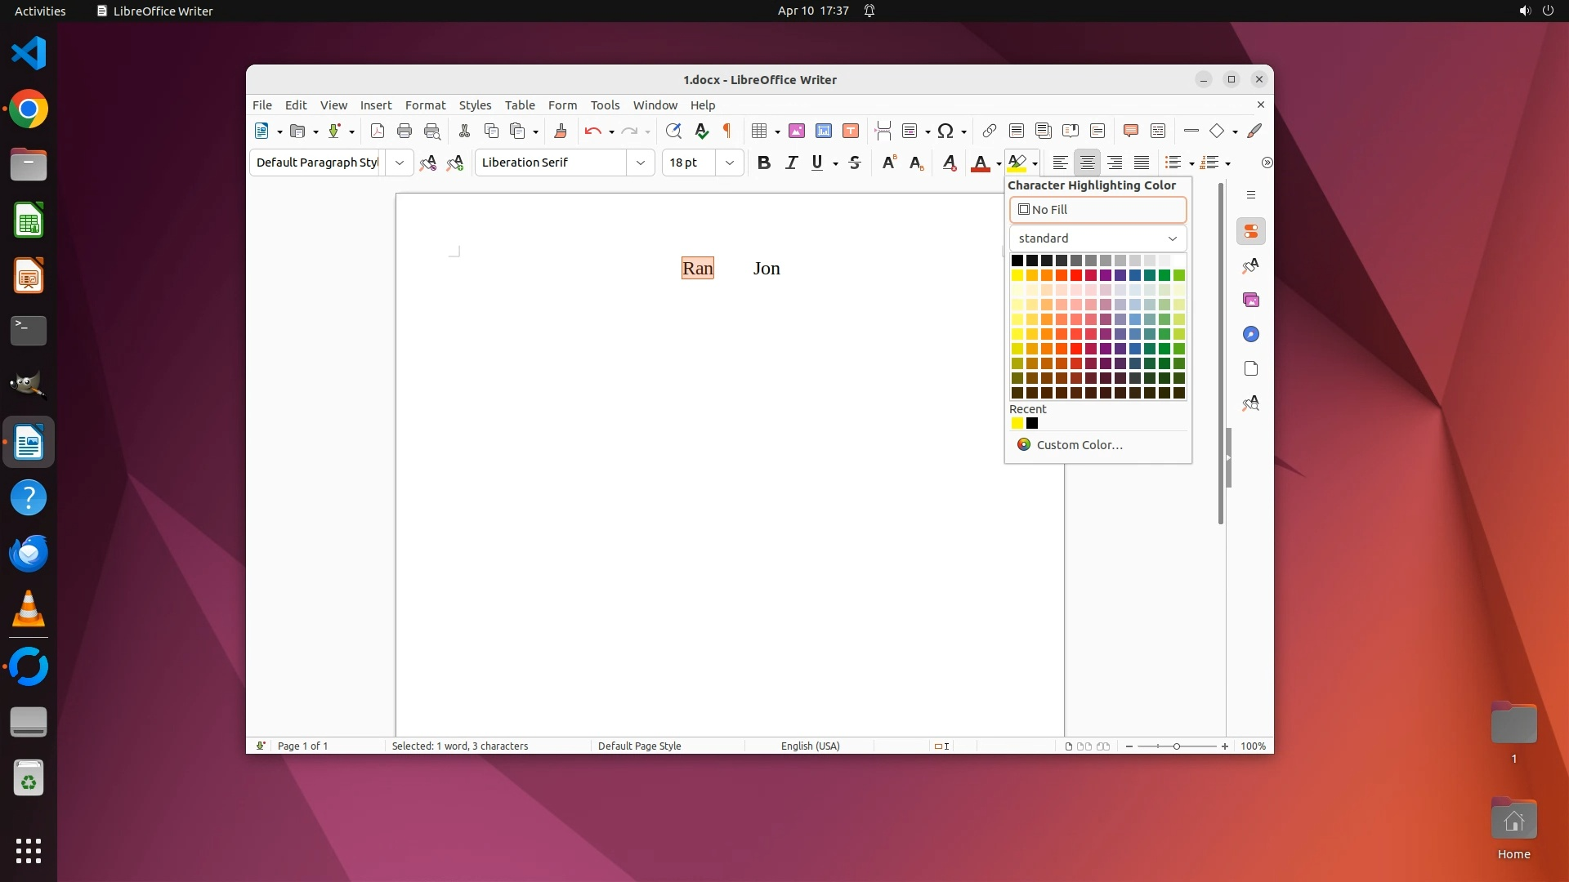Toggle Bold formatting on

764,163
